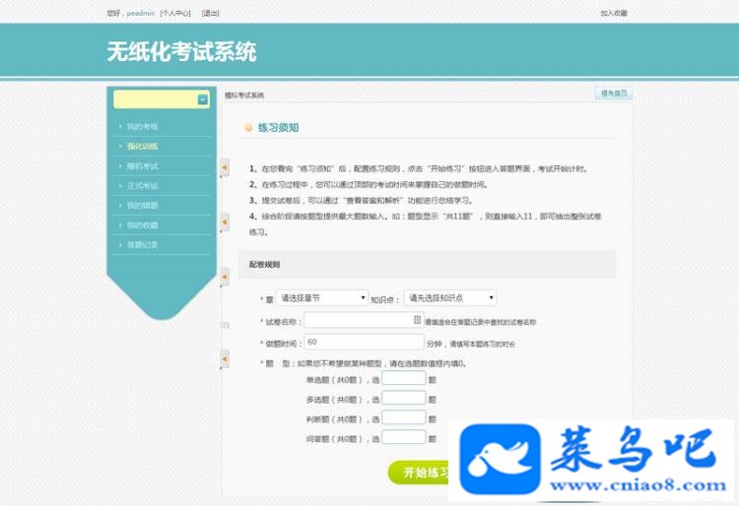Click the 无纸化考试系统 site title
Viewport: 739px width, 506px height.
[x=181, y=51]
